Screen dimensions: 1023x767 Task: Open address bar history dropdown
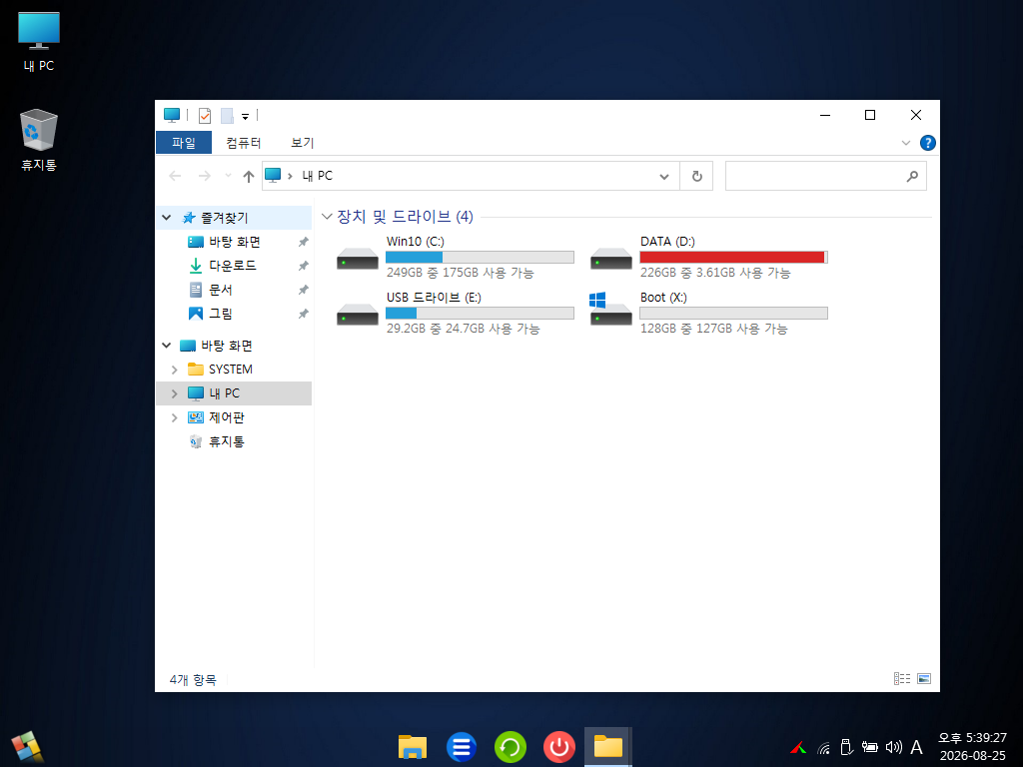coord(663,176)
